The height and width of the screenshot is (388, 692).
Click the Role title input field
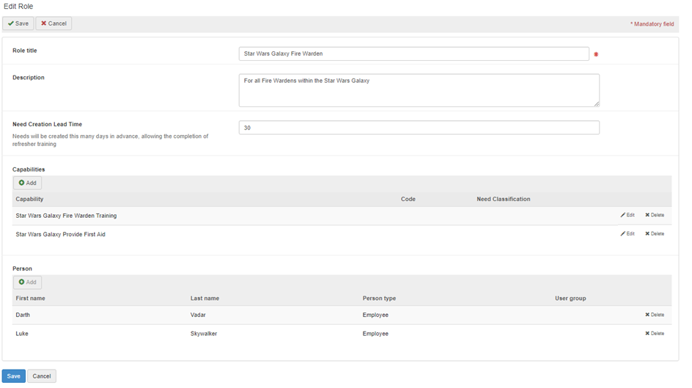(x=413, y=54)
